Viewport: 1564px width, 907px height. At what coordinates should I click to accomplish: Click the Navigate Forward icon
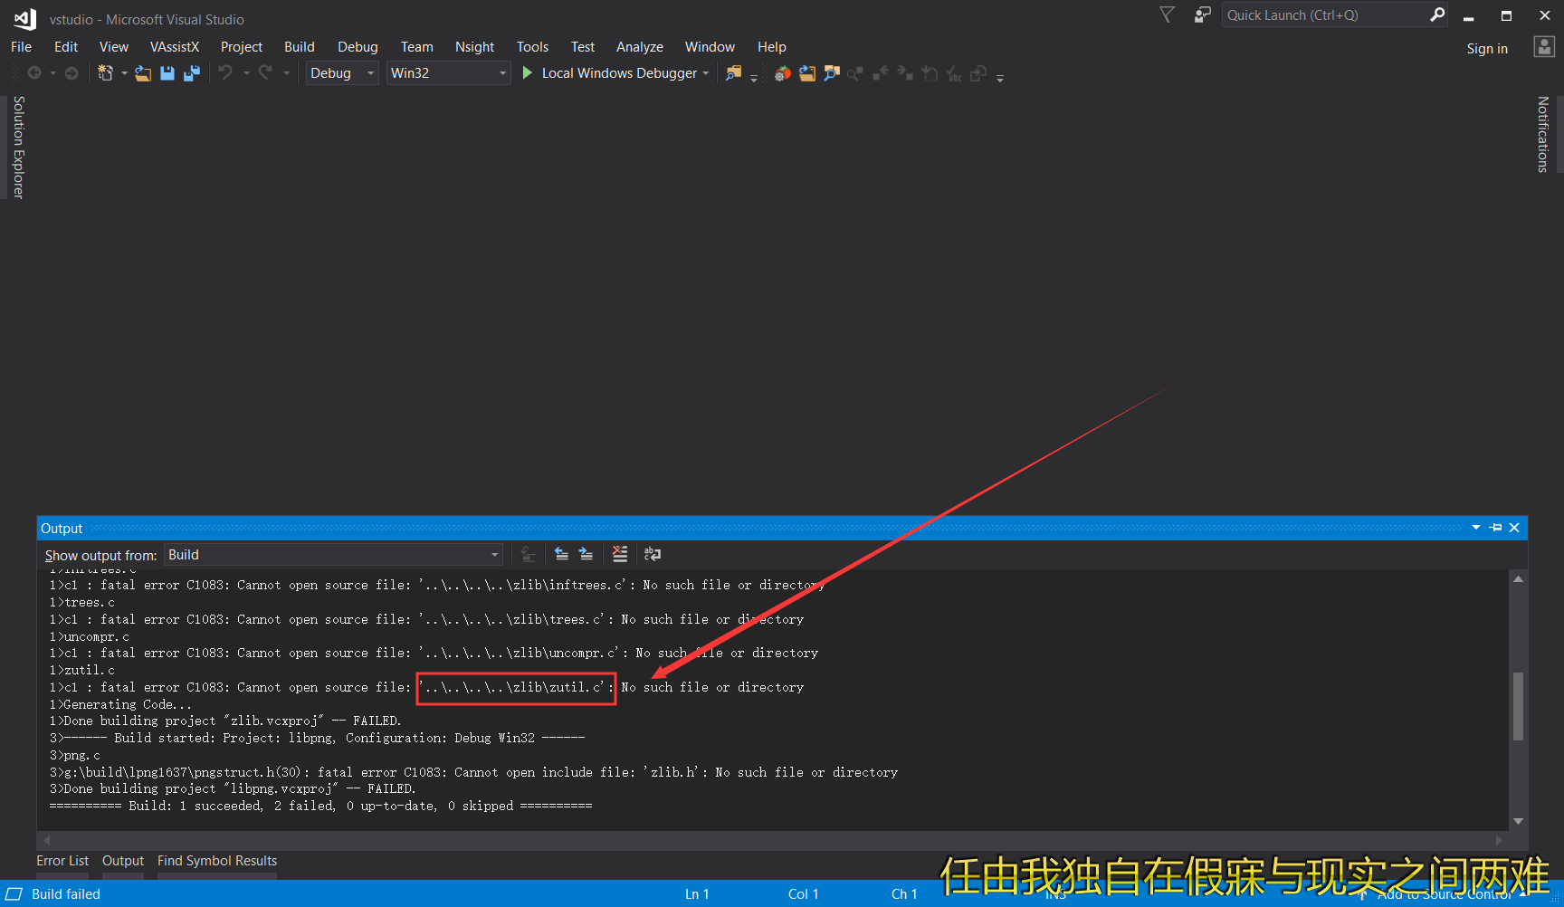(x=72, y=72)
